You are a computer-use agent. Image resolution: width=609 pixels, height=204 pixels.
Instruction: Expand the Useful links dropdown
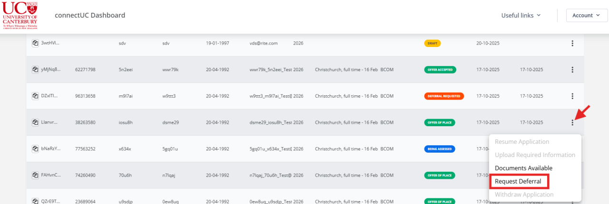521,15
